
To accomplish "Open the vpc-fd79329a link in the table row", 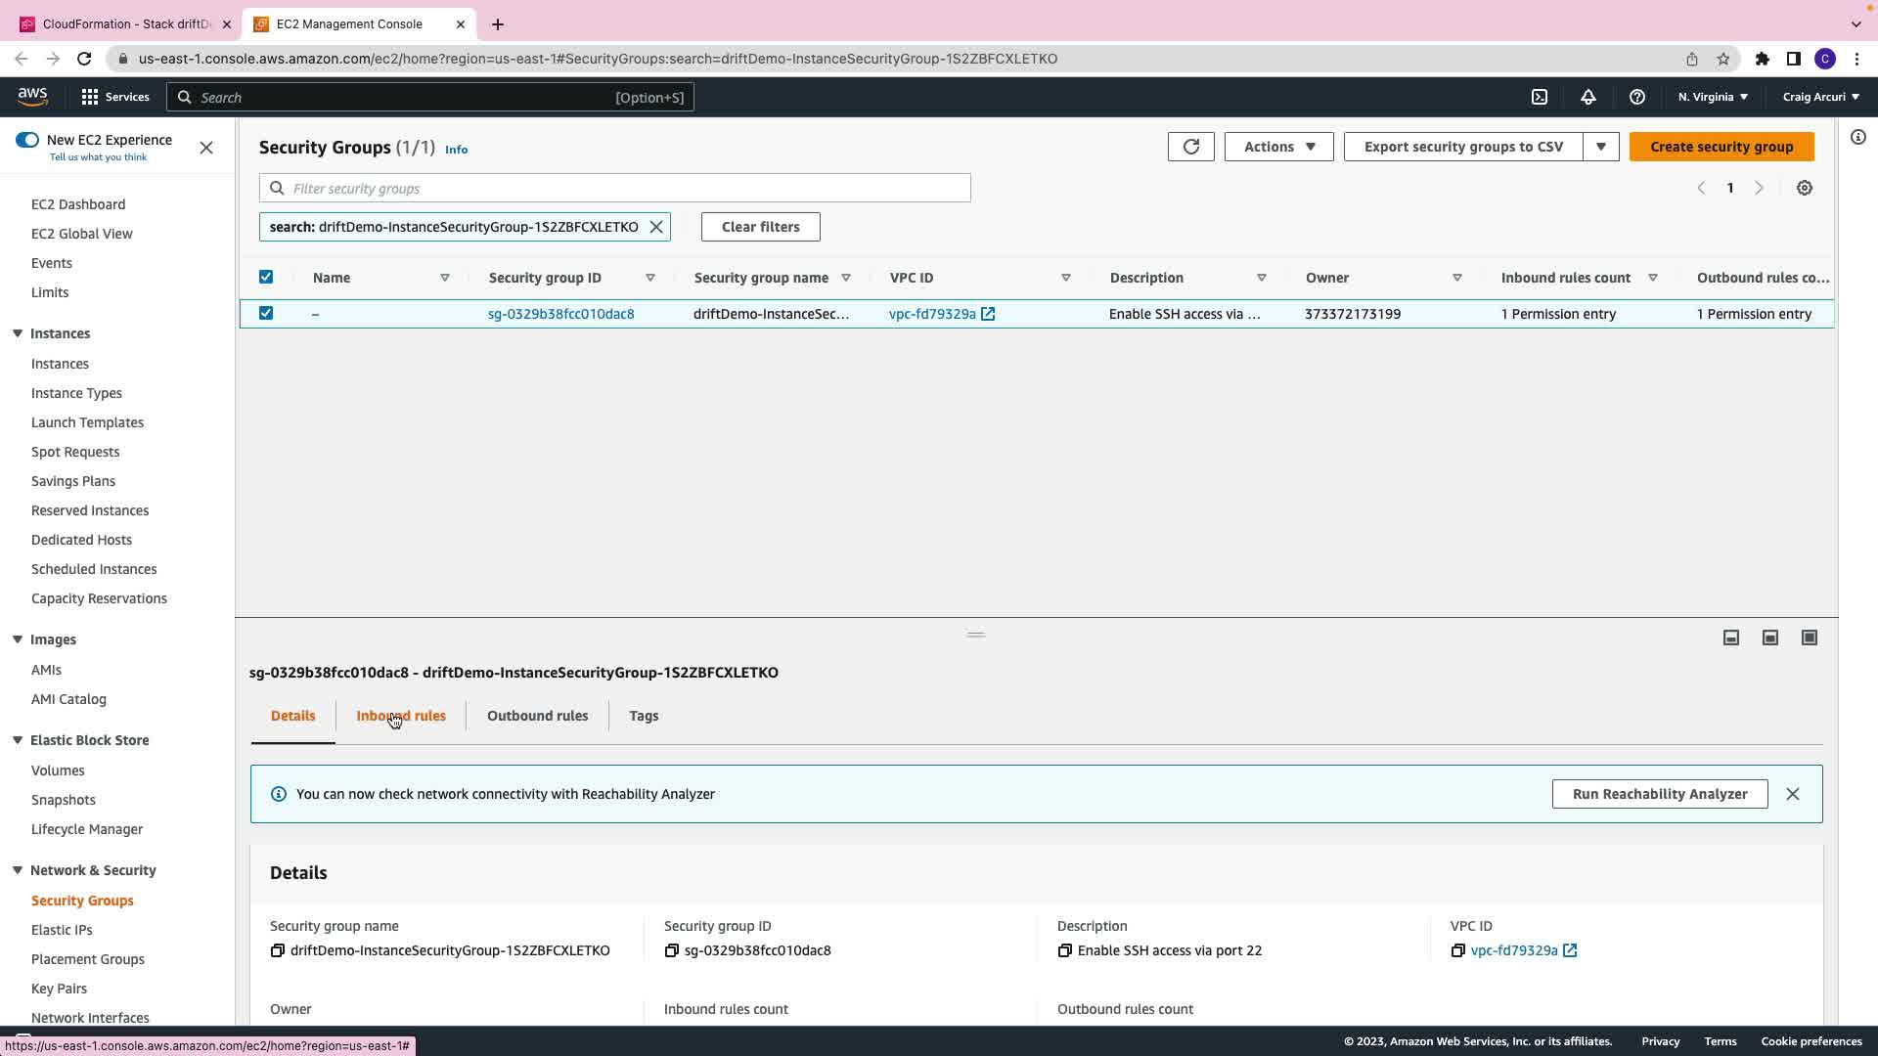I will point(932,314).
